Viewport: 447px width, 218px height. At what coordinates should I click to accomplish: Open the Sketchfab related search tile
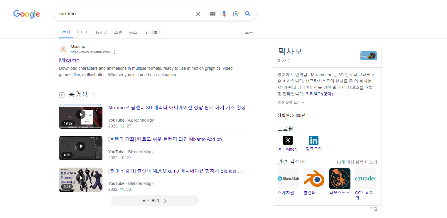click(288, 179)
